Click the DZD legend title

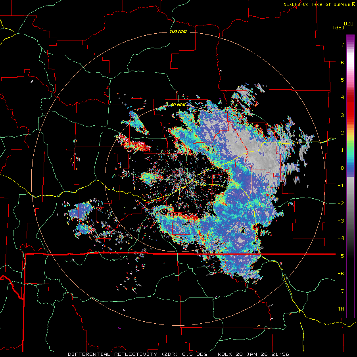[349, 24]
